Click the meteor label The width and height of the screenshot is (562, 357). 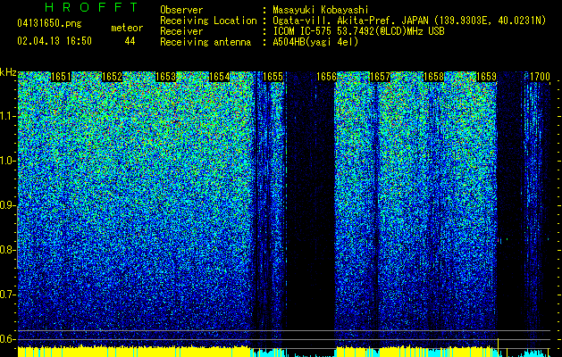[x=127, y=28]
